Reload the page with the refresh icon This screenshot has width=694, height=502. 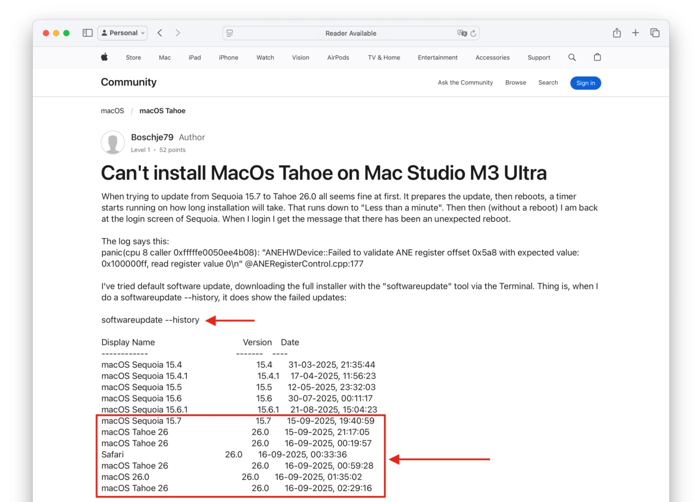[474, 33]
